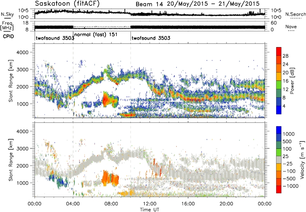Click the 'Saskatoon (fitACF)' plot title
This screenshot has width=306, height=212.
(x=67, y=3)
